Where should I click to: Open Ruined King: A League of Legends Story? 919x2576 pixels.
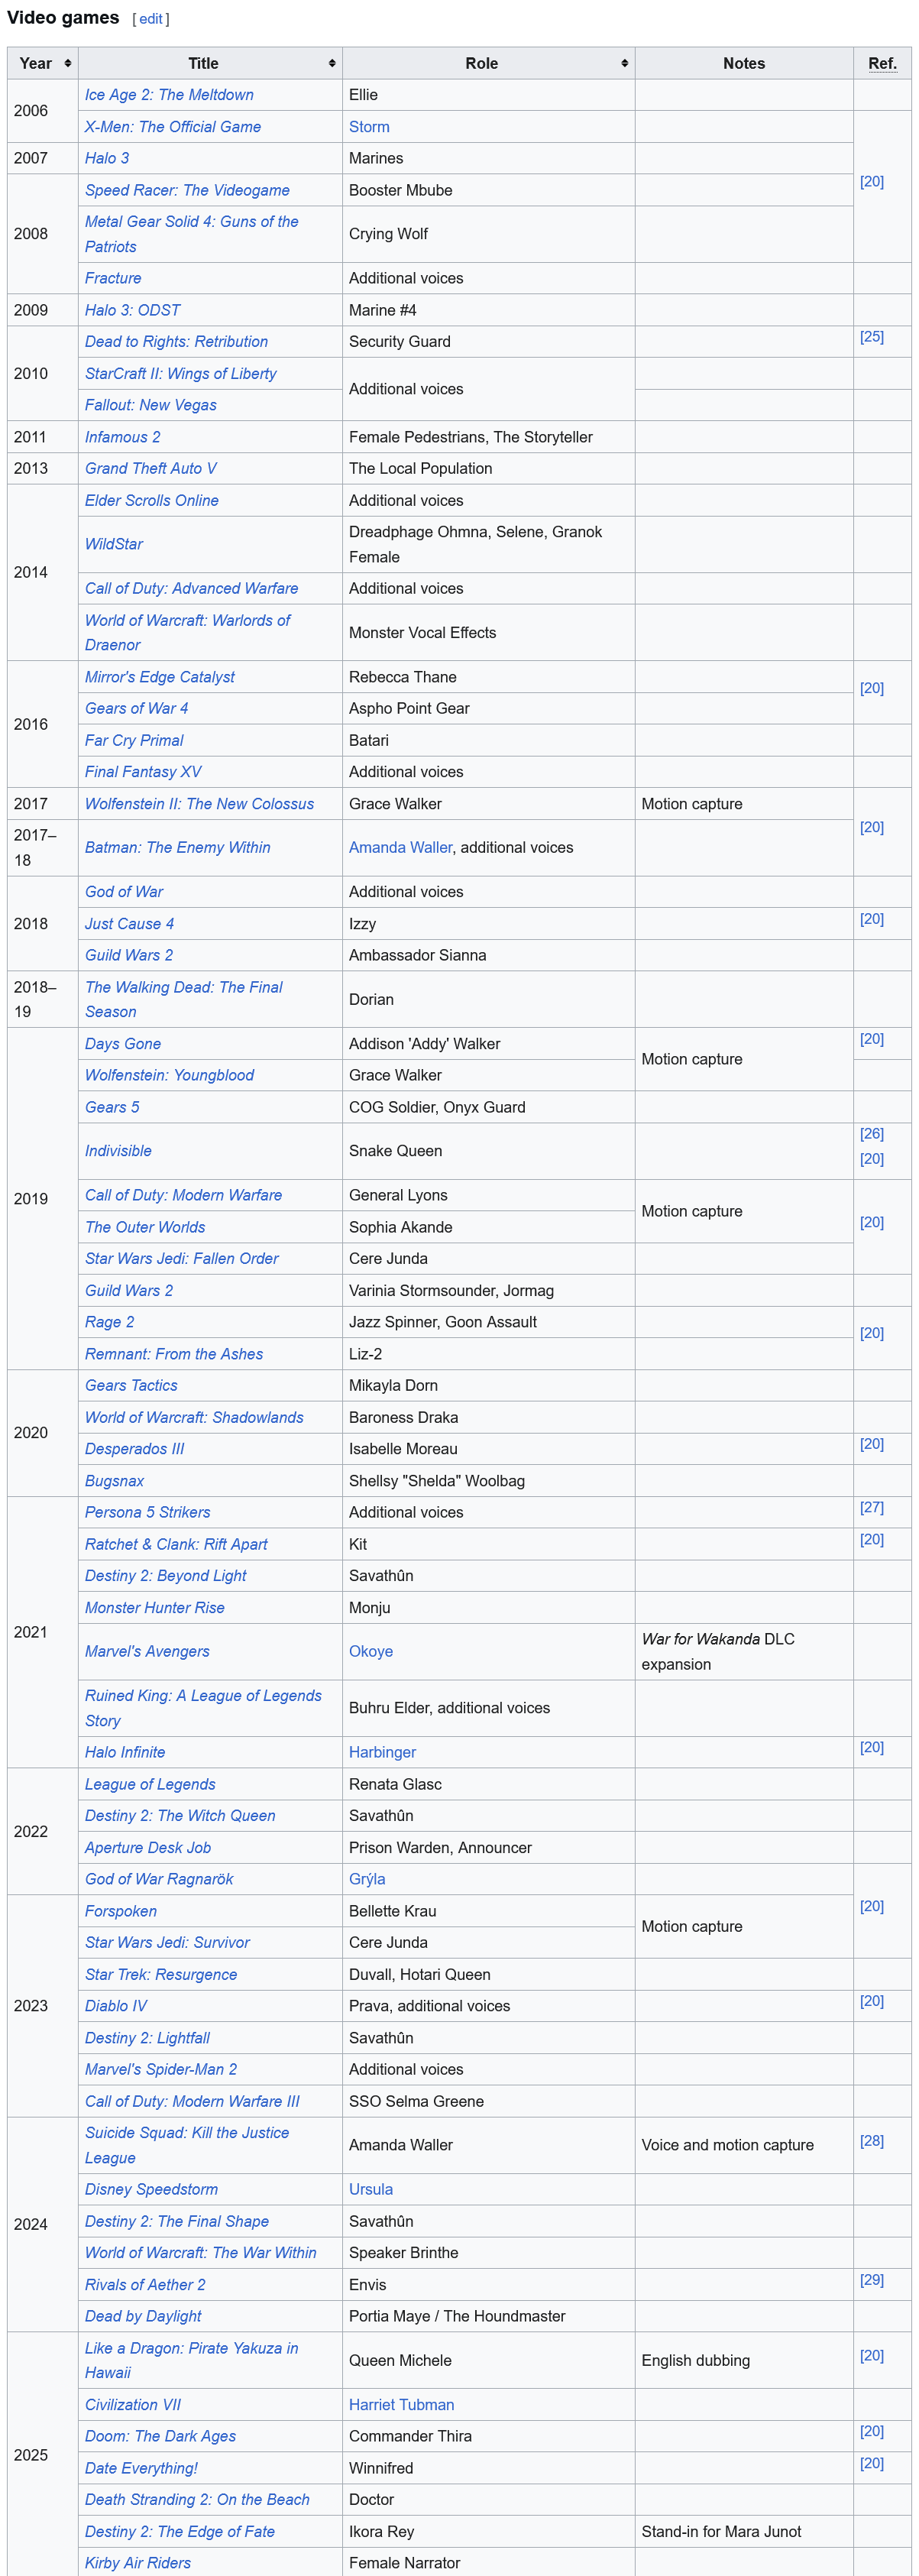tap(203, 1708)
